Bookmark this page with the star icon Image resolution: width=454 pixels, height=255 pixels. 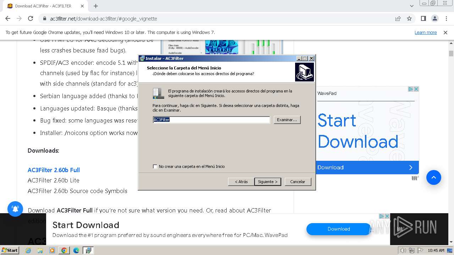(x=409, y=18)
